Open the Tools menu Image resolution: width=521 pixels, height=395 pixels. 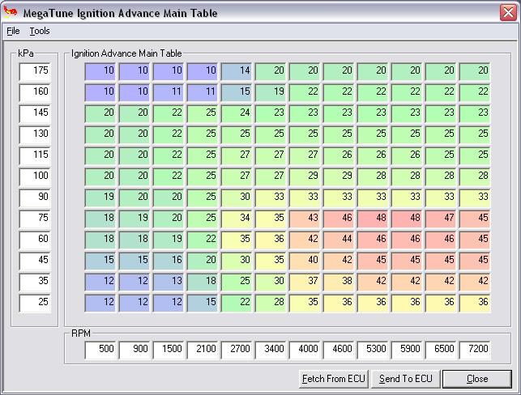pyautogui.click(x=40, y=31)
